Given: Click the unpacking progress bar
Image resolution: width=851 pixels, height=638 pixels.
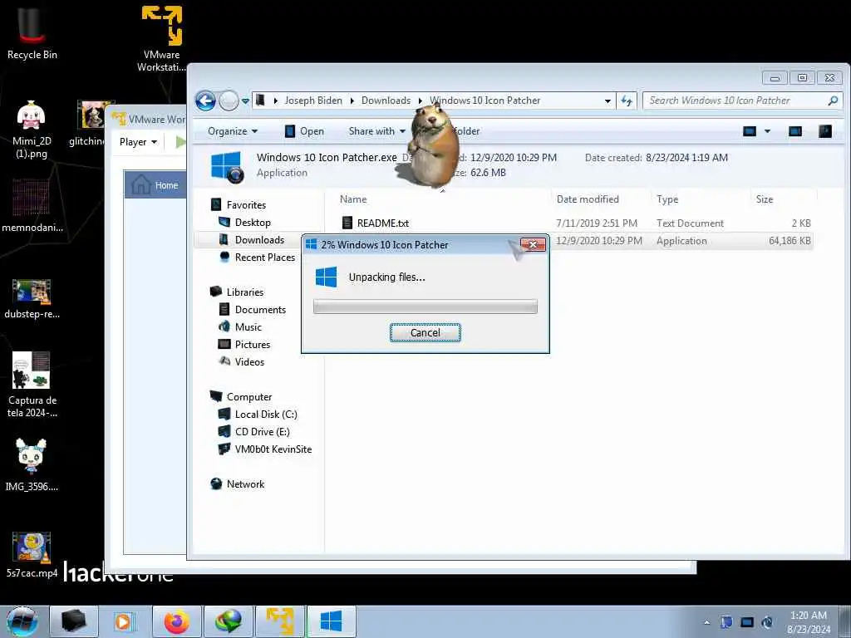Looking at the screenshot, I should pyautogui.click(x=425, y=306).
